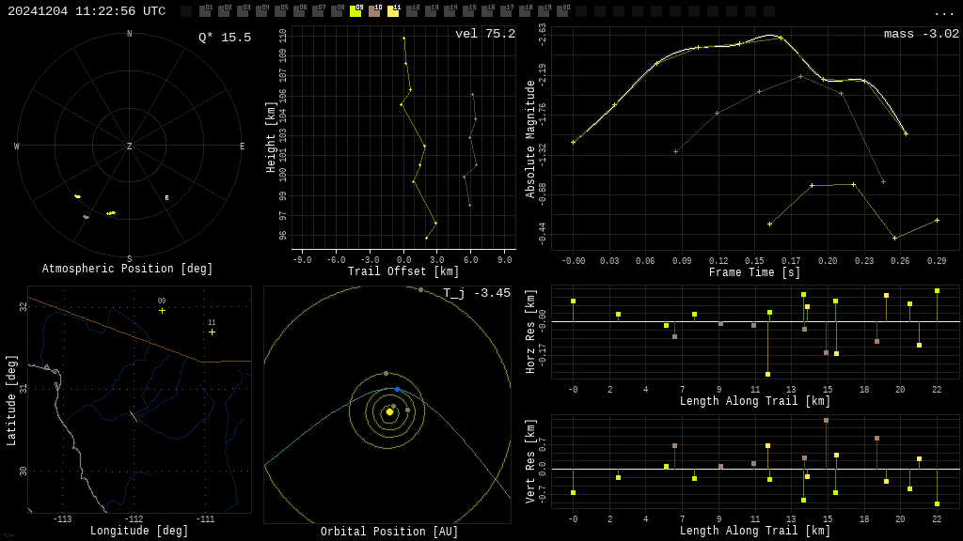Screen dimensions: 963x541
Task: Click station 09 cross marker on map
Action: pyautogui.click(x=162, y=310)
